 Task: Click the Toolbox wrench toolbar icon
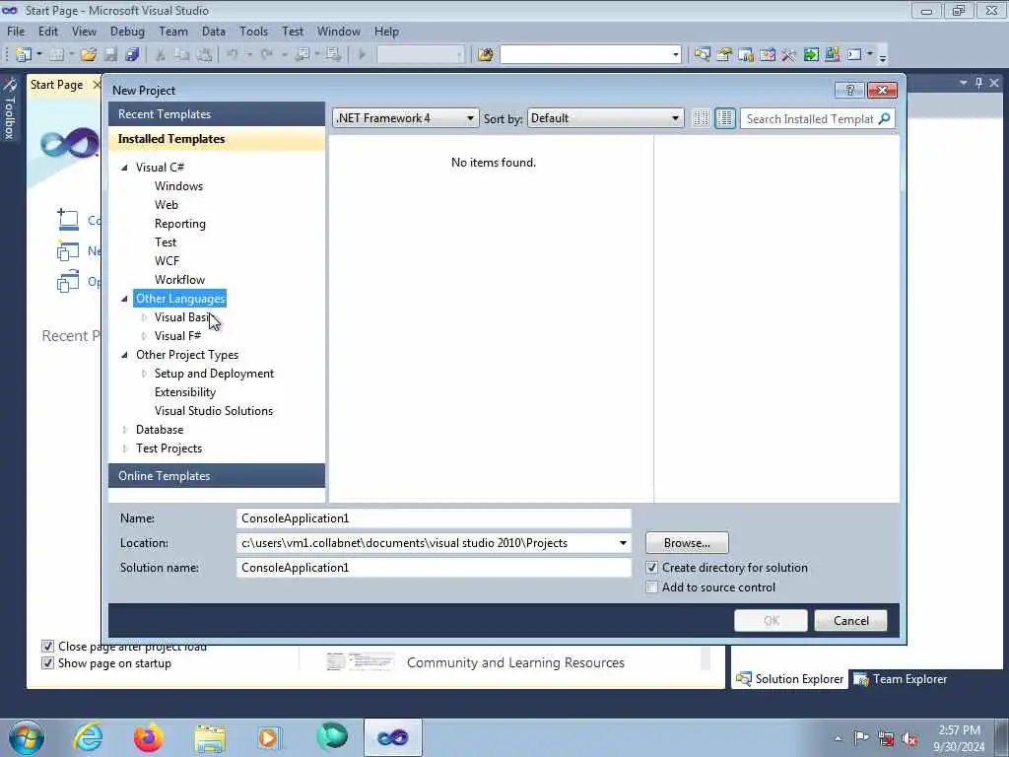tap(789, 55)
